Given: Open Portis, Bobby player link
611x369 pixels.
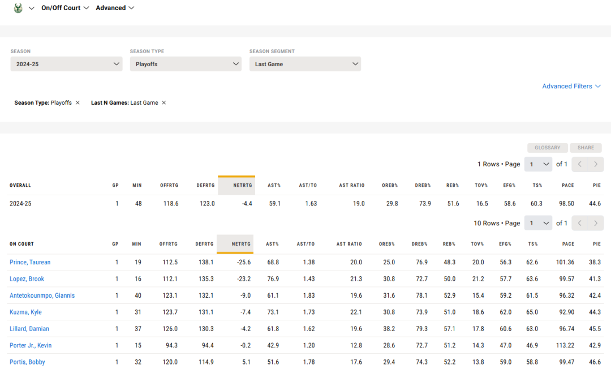Looking at the screenshot, I should 27,362.
